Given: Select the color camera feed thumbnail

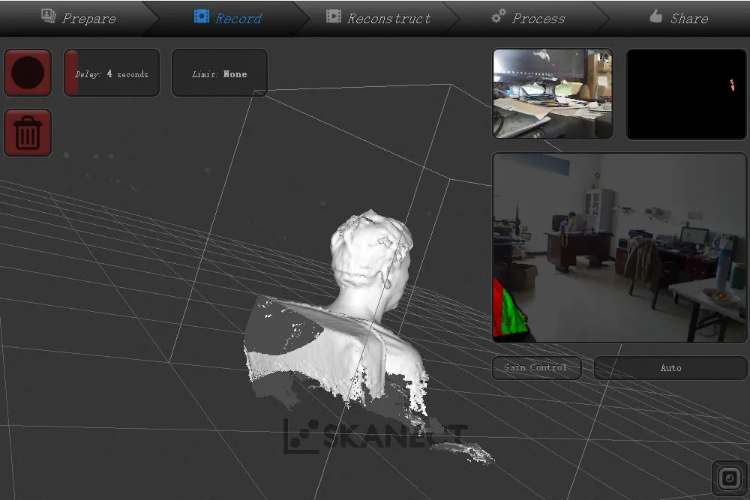Looking at the screenshot, I should [x=552, y=94].
